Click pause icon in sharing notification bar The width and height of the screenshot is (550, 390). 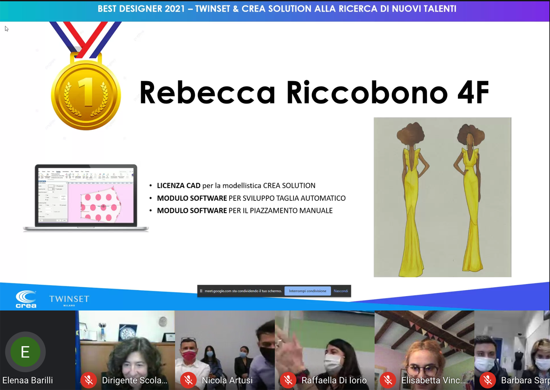point(201,291)
